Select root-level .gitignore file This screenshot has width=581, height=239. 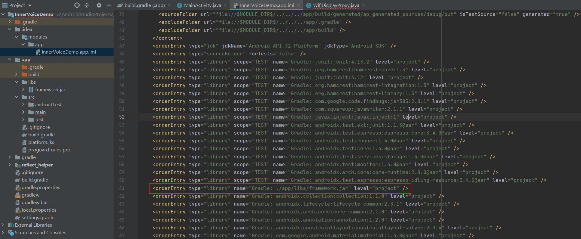[32, 172]
